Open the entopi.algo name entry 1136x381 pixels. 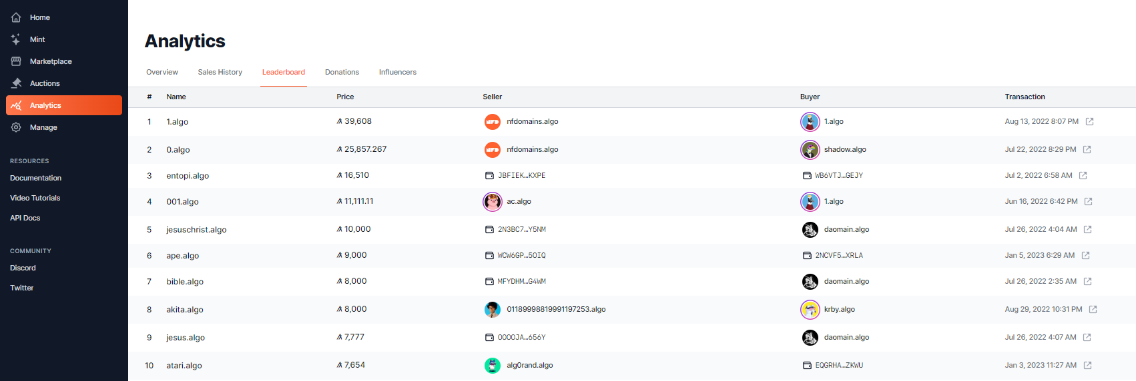tap(188, 176)
